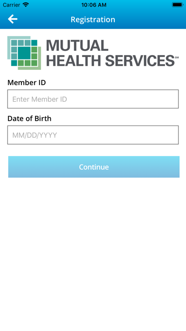
Task: Click the large center teal logo square
Action: click(24, 53)
